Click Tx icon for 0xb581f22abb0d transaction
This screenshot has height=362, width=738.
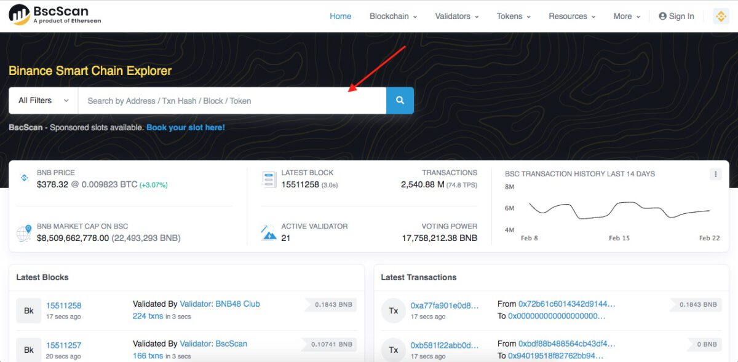[394, 349]
